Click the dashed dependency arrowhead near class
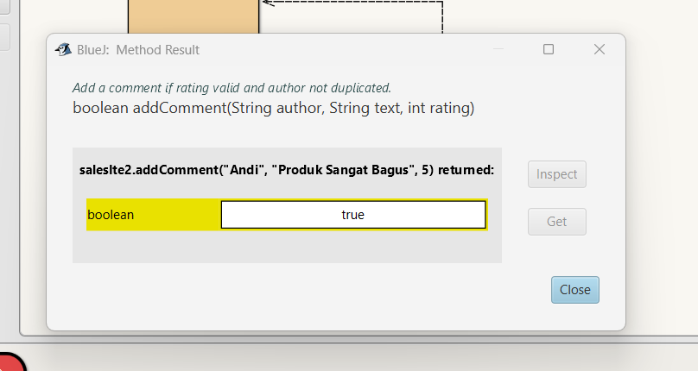 click(x=266, y=3)
